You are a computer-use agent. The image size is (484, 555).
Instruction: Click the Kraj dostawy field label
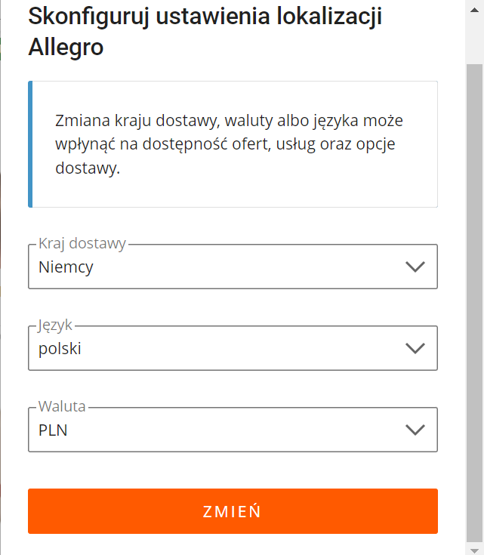(x=82, y=243)
